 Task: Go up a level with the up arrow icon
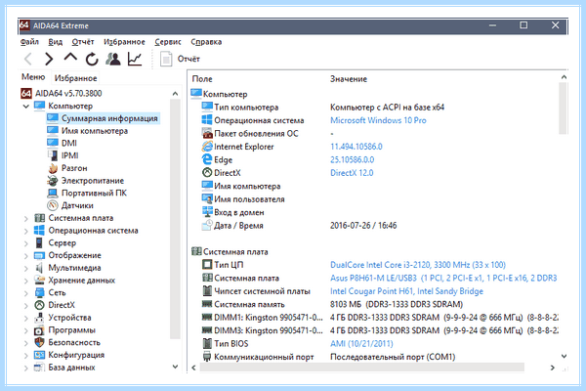coord(70,58)
